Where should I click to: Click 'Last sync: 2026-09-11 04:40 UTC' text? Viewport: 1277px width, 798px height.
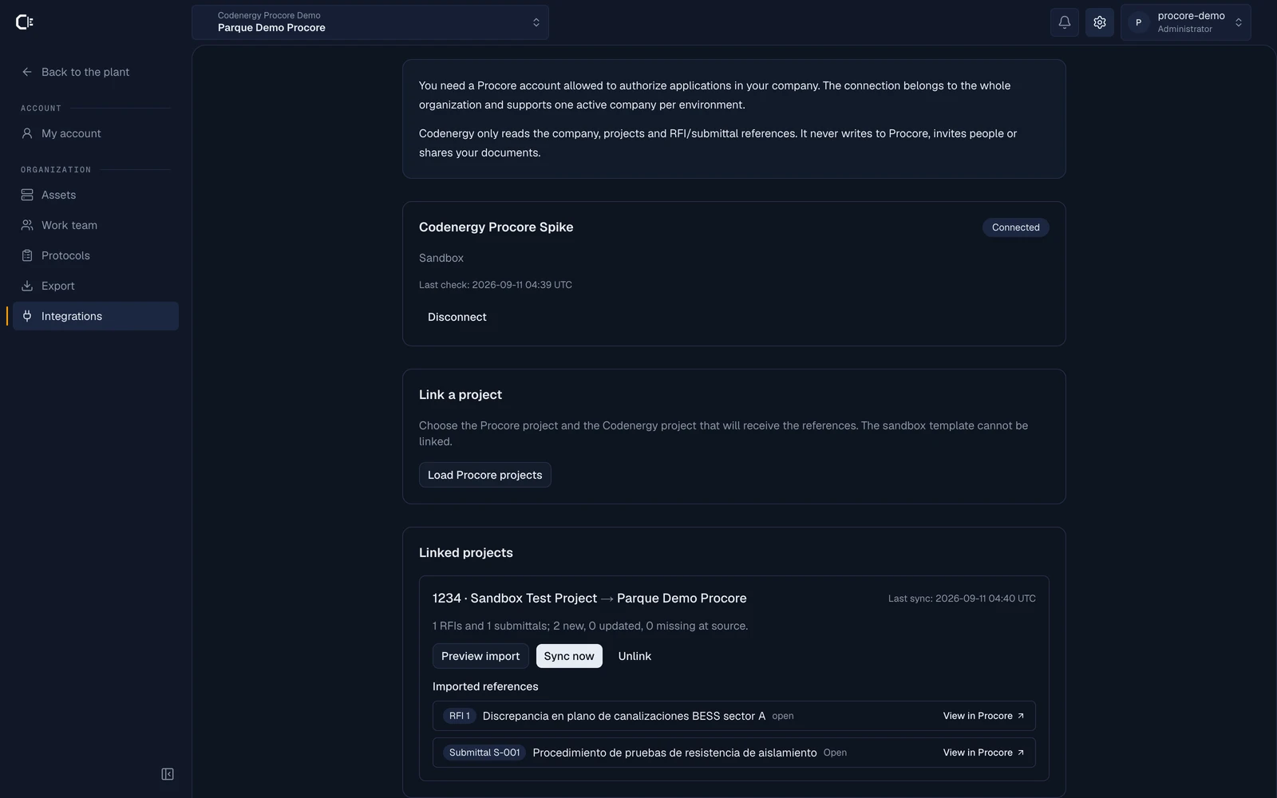pyautogui.click(x=962, y=598)
